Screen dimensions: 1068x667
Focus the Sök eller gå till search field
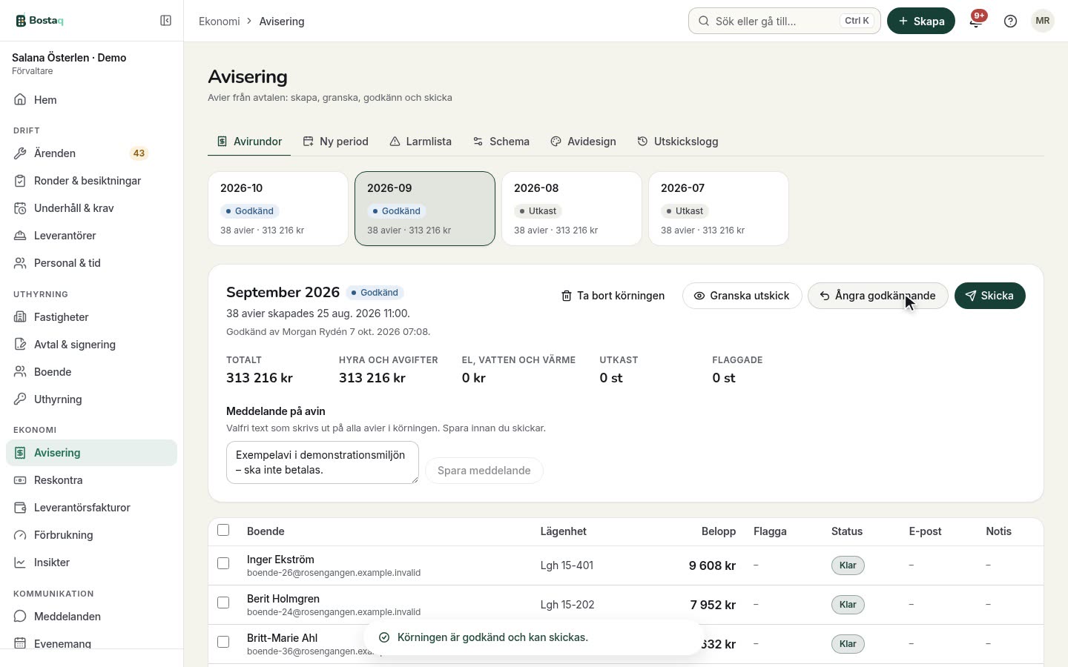[785, 21]
